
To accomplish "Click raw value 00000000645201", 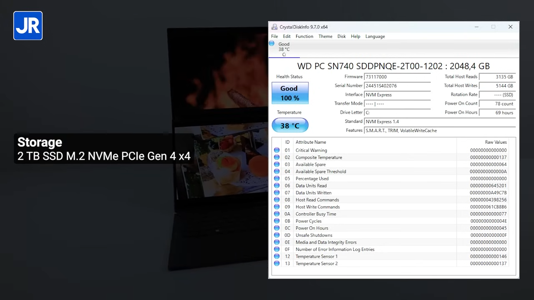I will click(x=488, y=186).
